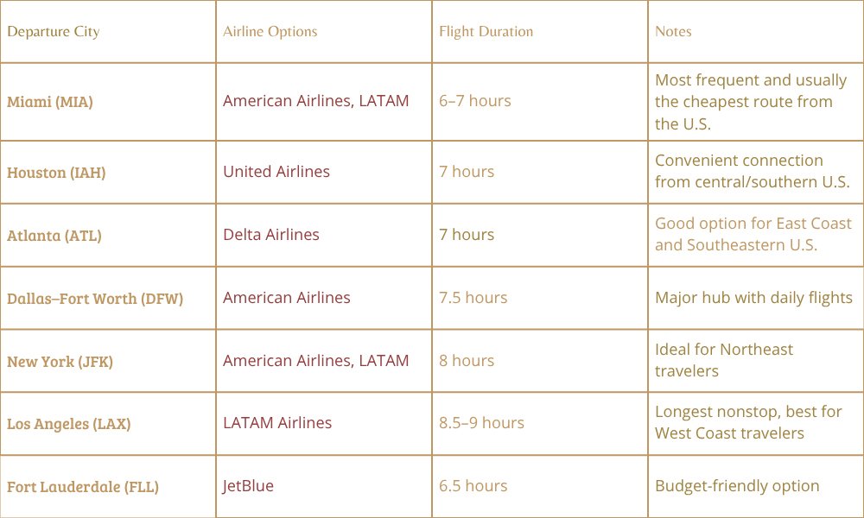Click the Budget-friendly option note
Viewport: 864px width, 518px height.
[x=737, y=486]
